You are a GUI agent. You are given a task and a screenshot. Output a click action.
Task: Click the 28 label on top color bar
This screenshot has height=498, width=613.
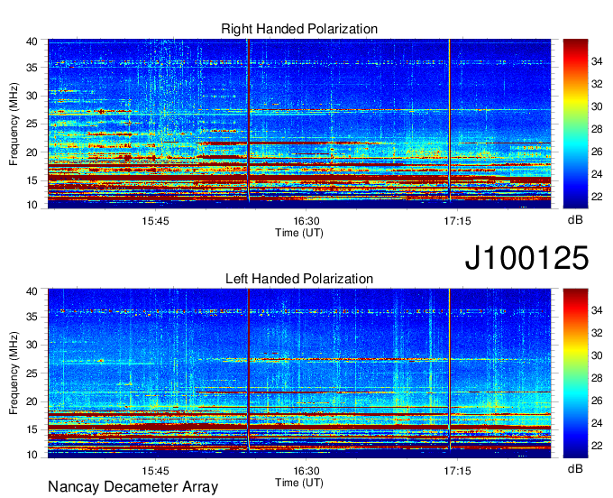597,129
